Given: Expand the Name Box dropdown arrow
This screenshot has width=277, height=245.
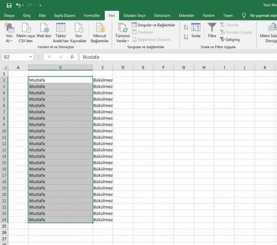Looking at the screenshot, I should tap(31, 57).
